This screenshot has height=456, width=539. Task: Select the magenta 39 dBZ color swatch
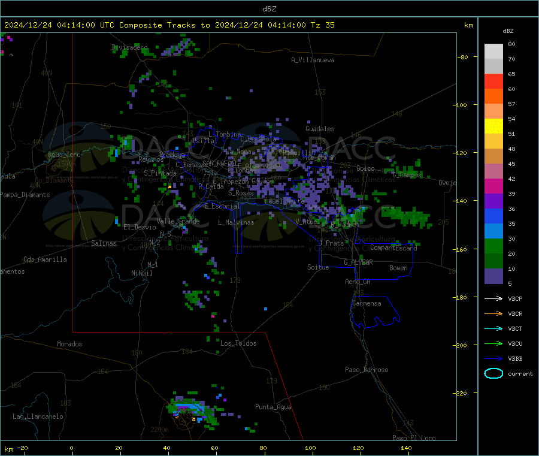[x=493, y=186]
